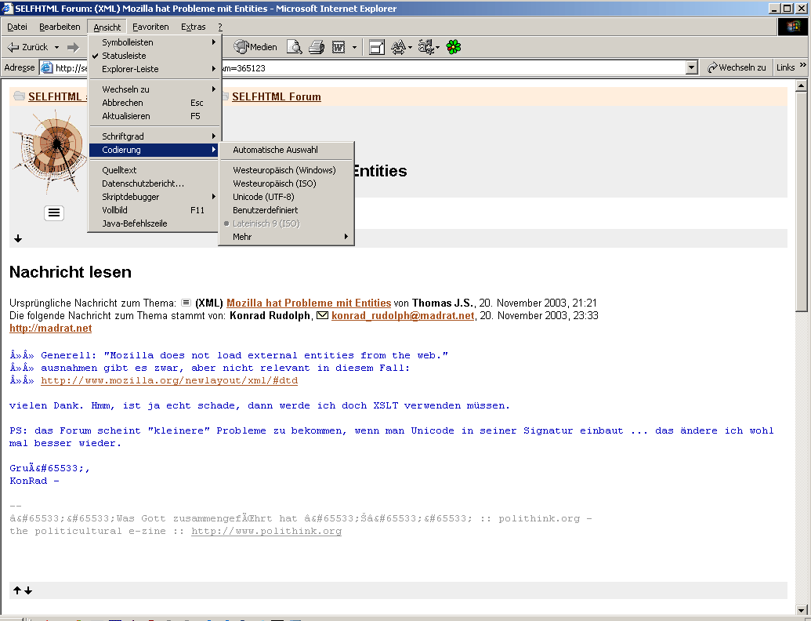
Task: Open the address bar dropdown arrow
Action: [691, 68]
